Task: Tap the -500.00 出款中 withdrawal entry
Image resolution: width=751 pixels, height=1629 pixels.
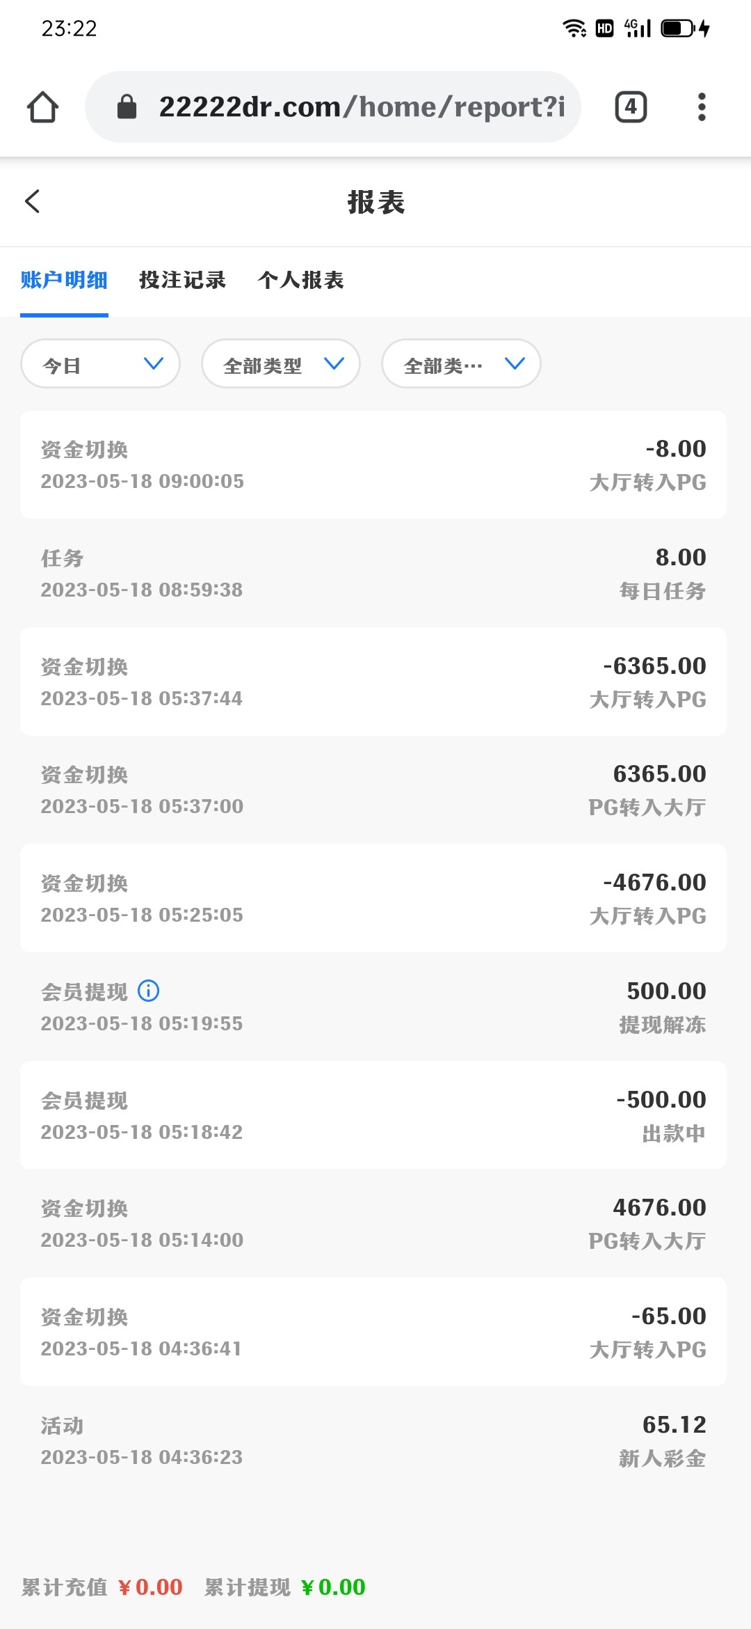Action: click(x=373, y=1115)
